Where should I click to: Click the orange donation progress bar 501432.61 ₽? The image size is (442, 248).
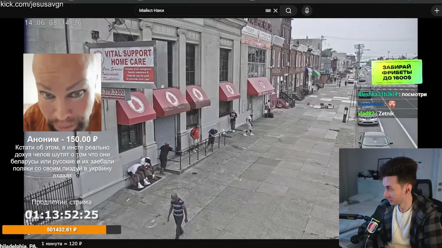pos(61,230)
